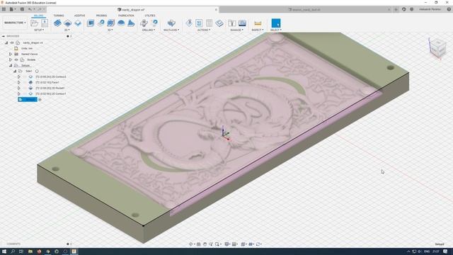Switch to the PROBING tab

click(101, 16)
